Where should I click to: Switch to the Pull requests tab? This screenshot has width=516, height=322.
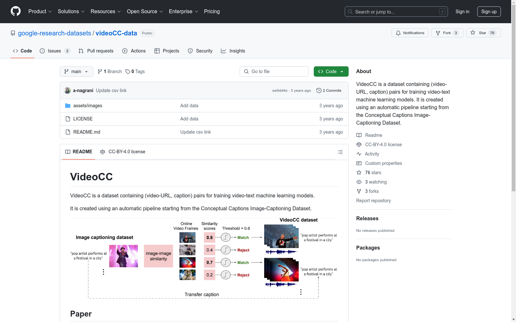click(96, 51)
